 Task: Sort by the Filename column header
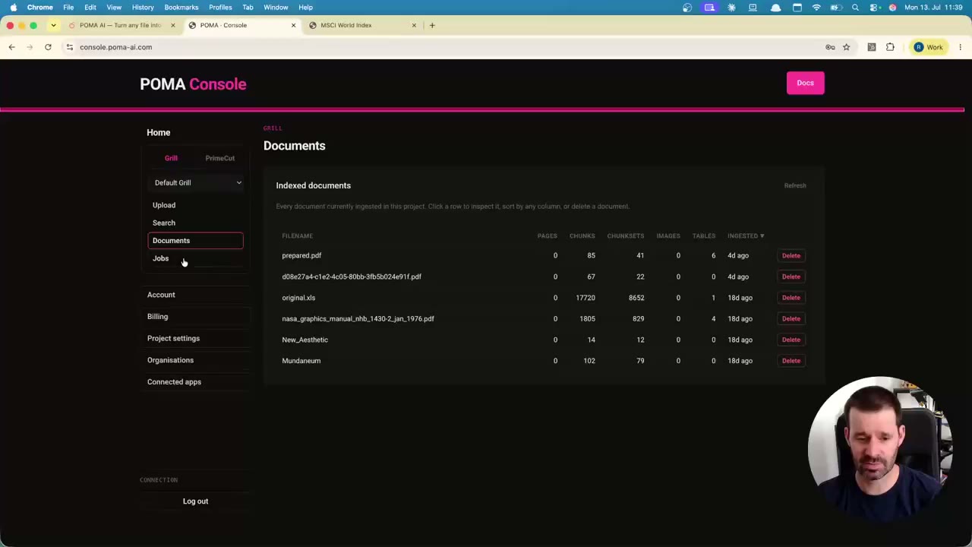point(298,236)
